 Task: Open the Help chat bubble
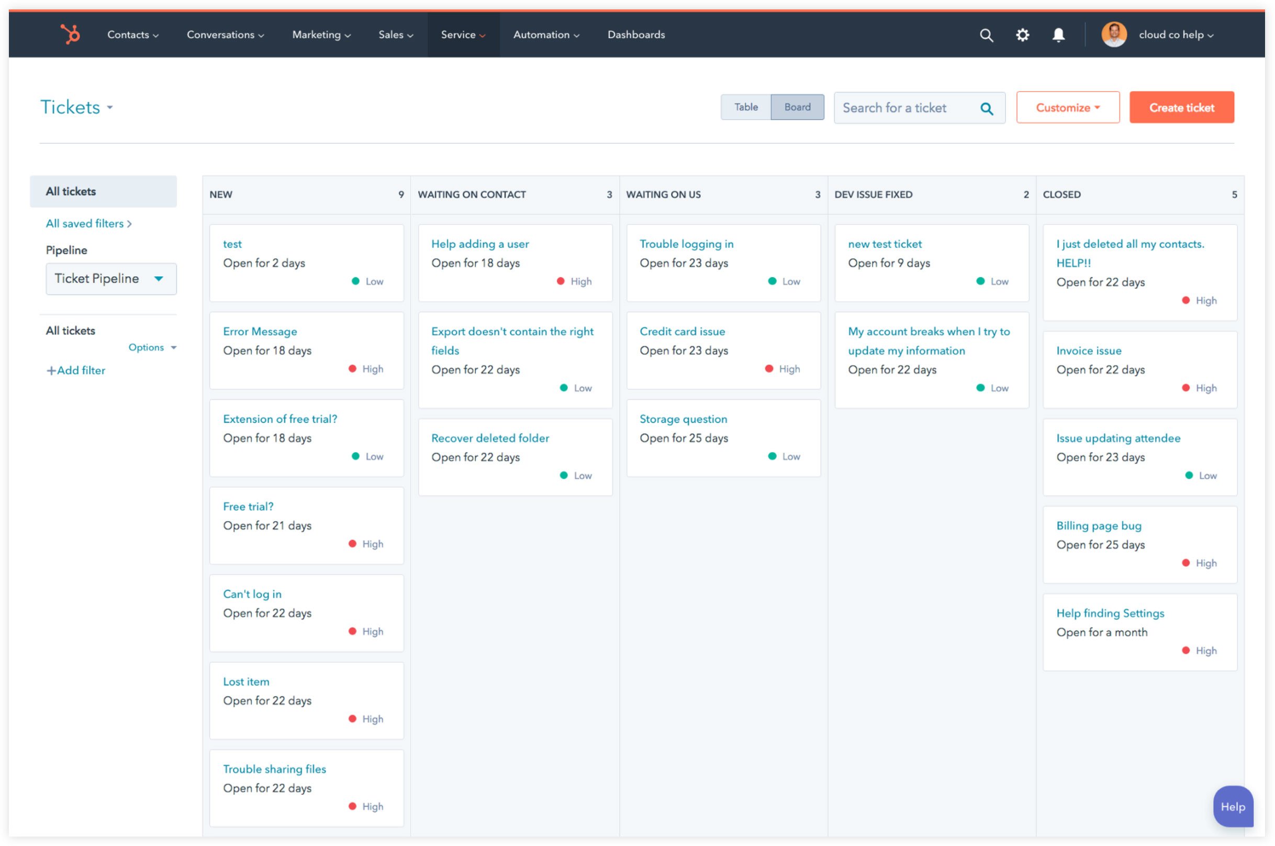coord(1233,807)
